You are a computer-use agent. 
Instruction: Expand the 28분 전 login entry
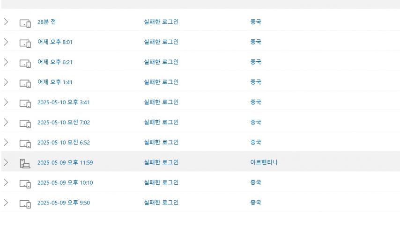(x=6, y=22)
